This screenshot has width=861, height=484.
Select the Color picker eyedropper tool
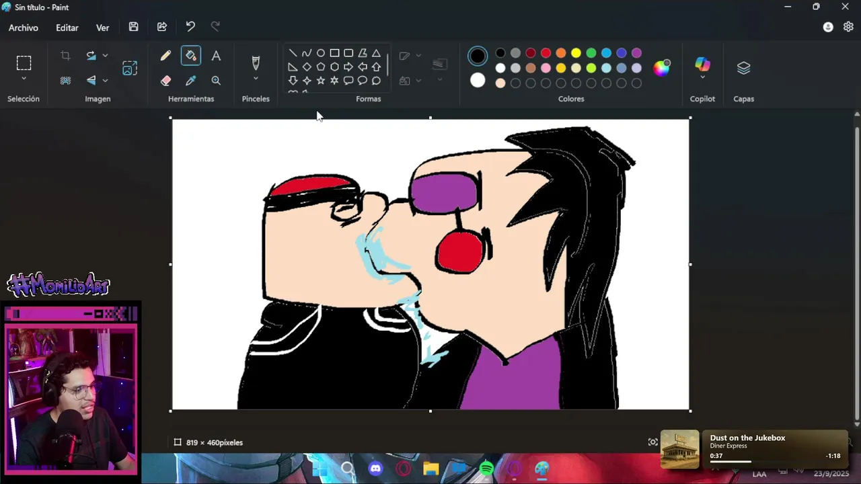point(191,80)
